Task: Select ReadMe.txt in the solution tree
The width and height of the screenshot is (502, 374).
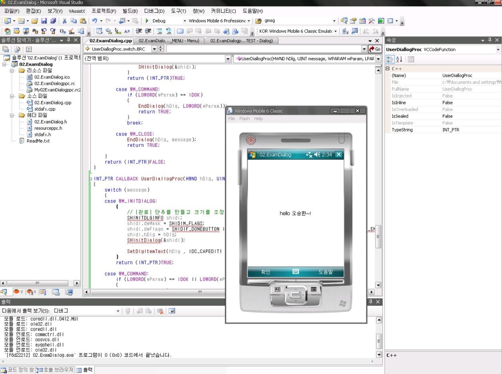Action: click(x=38, y=141)
